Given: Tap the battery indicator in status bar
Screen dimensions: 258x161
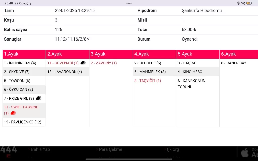Looking at the screenshot, I should pyautogui.click(x=249, y=3).
